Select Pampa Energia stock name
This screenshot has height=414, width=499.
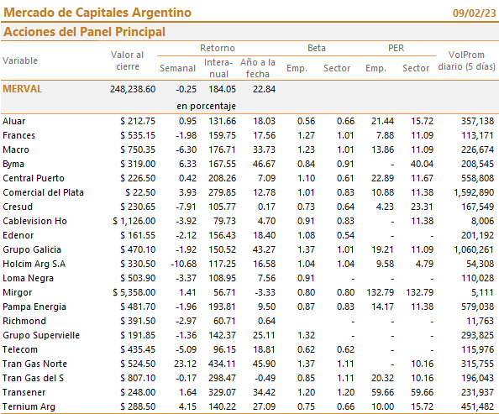tap(34, 307)
